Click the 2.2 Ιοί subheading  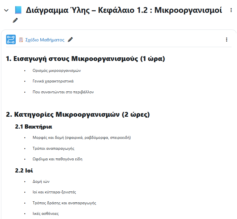[x=24, y=171]
